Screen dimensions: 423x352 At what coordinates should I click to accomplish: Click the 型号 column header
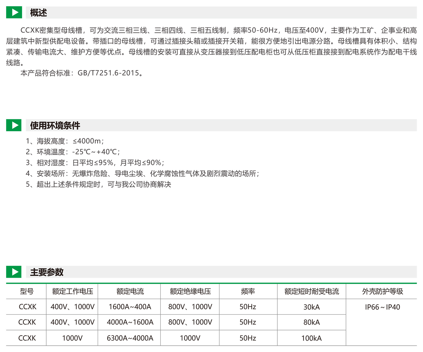click(x=27, y=291)
